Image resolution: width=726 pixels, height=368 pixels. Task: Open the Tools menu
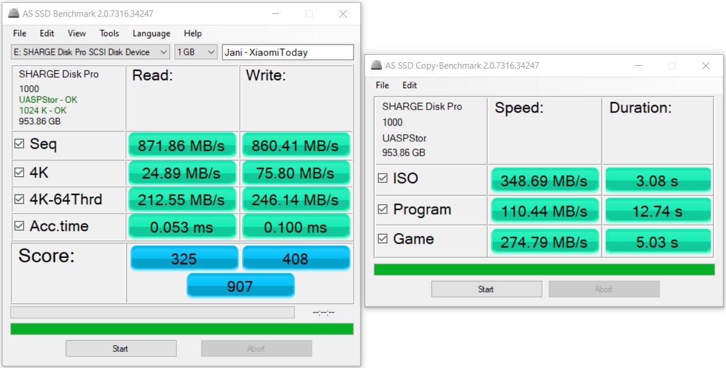[109, 33]
